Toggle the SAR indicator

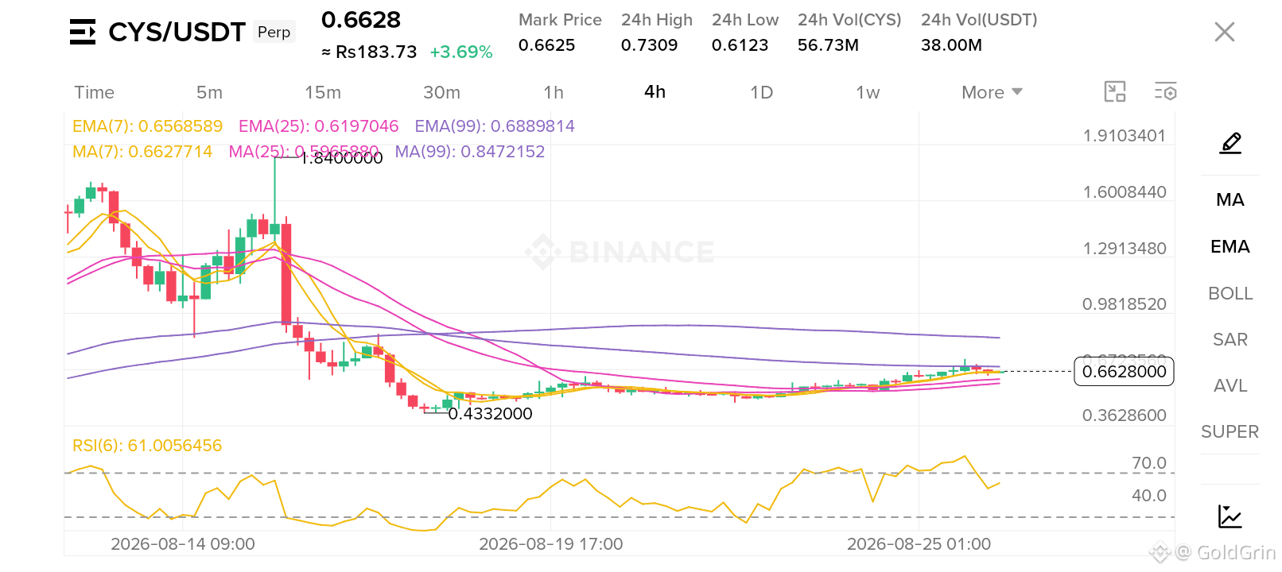click(1230, 339)
